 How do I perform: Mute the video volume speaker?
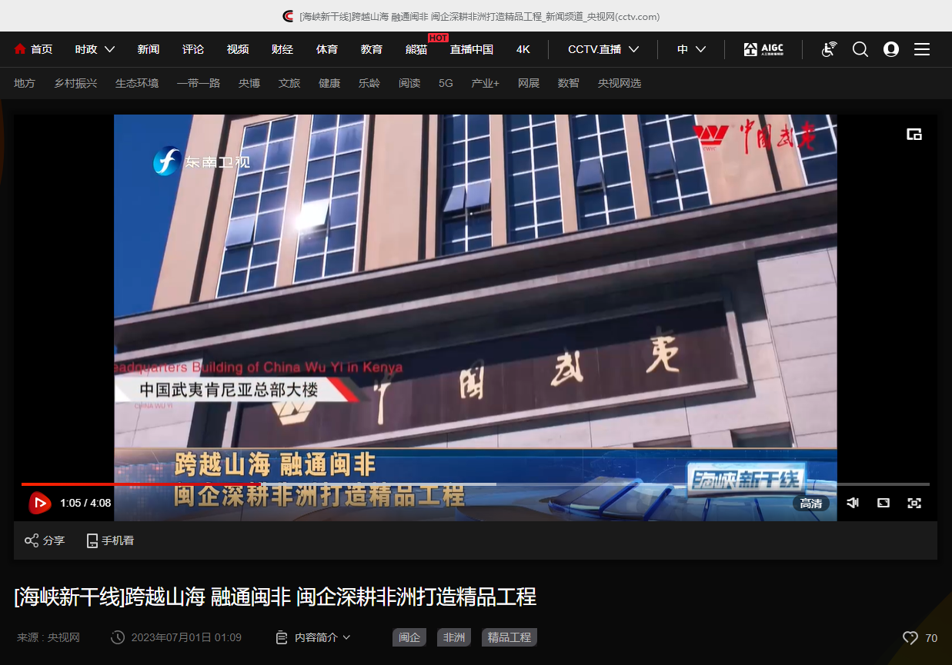(853, 503)
